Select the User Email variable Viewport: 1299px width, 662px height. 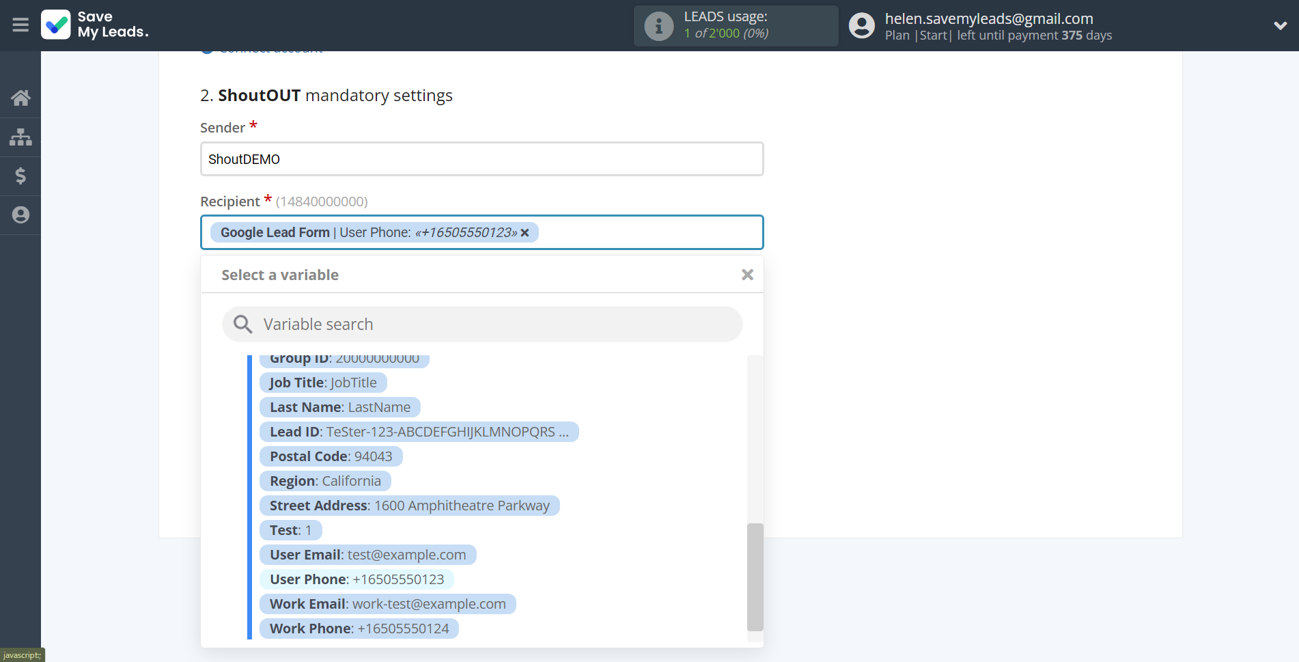367,555
